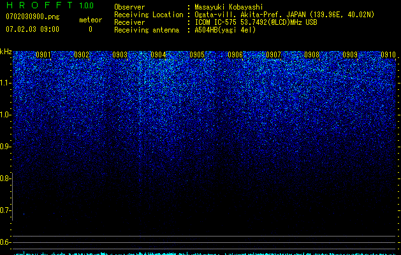
Task: Click the 0904 time marker
Action: [x=158, y=55]
